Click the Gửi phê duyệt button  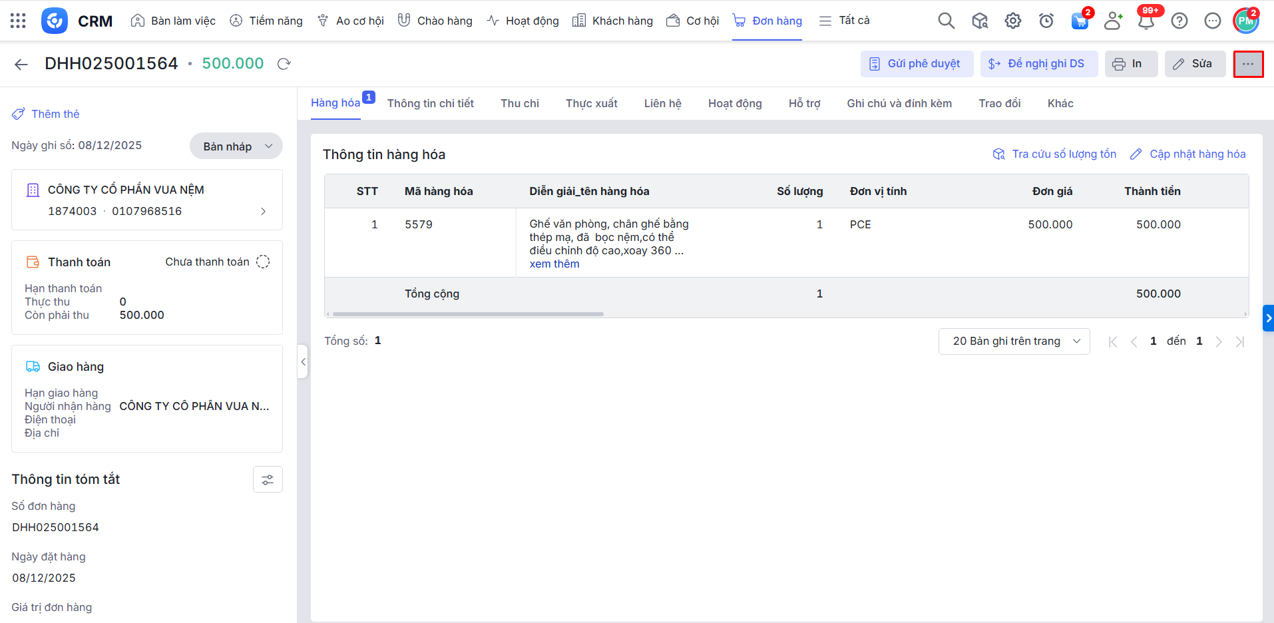point(917,64)
